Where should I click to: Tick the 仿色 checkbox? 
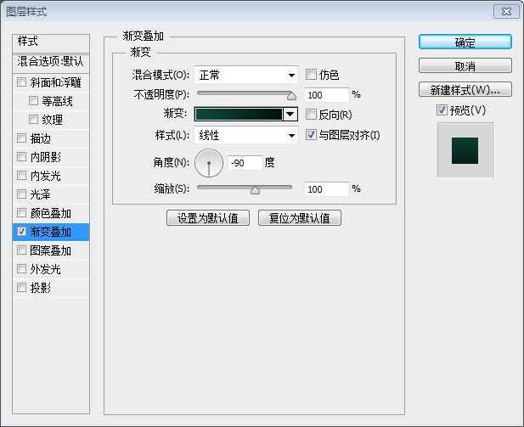tap(311, 74)
